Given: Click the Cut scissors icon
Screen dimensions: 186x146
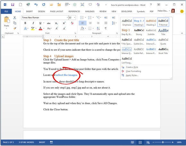Looking at the screenshot, I should 14,18.
